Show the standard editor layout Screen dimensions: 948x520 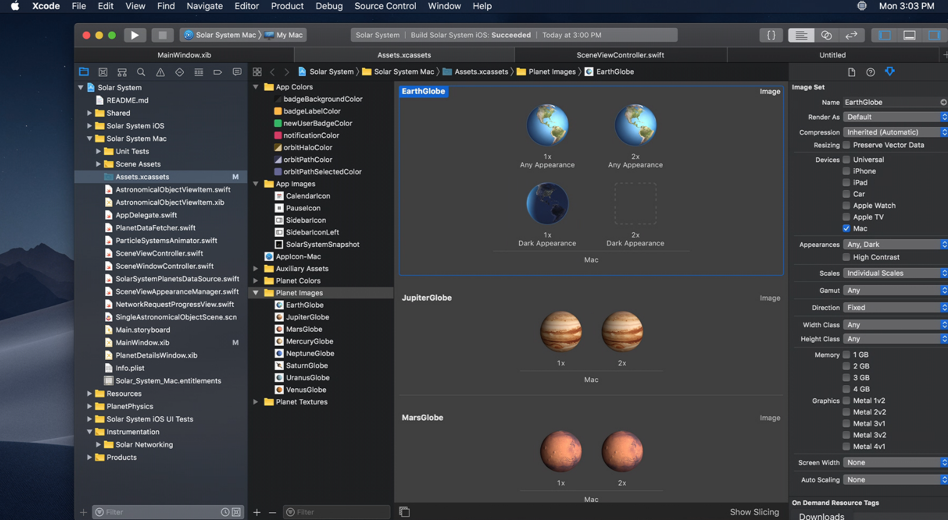[801, 35]
